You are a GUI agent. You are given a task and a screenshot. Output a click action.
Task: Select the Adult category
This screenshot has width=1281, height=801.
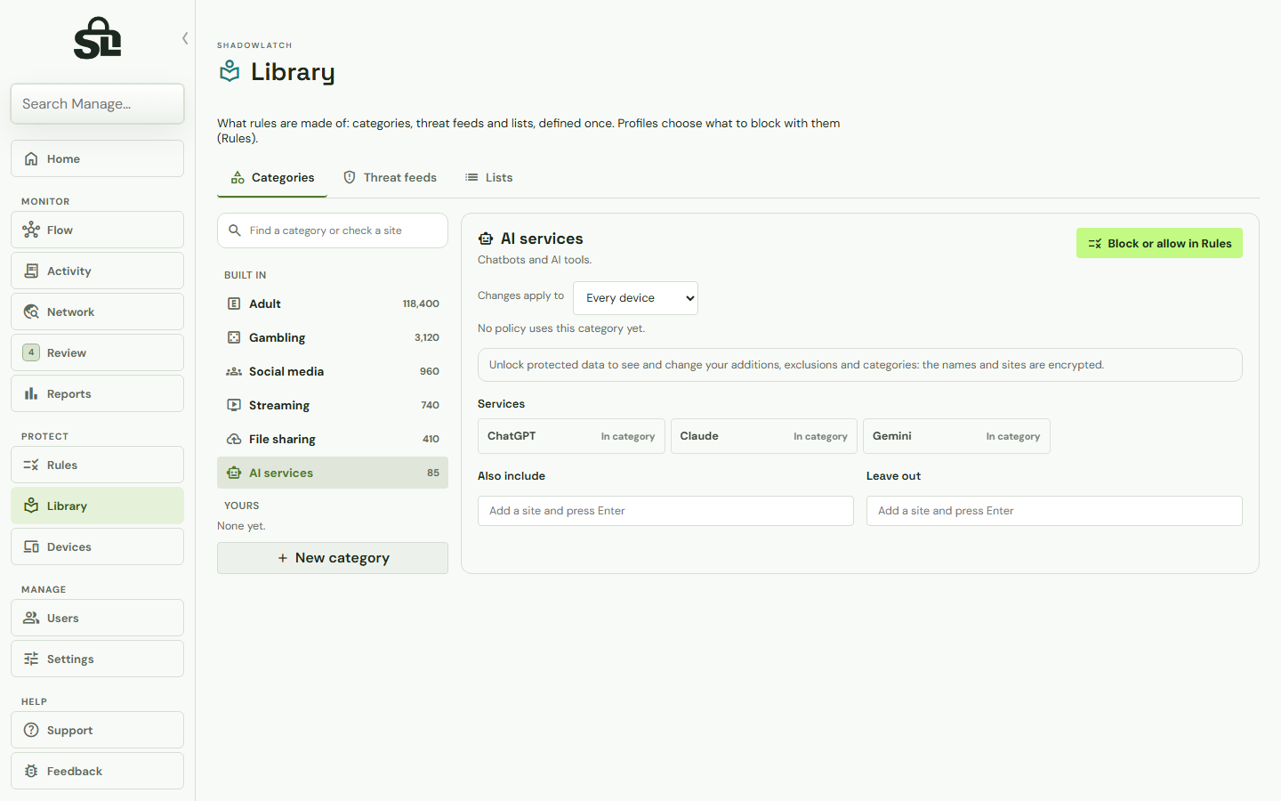tap(333, 303)
